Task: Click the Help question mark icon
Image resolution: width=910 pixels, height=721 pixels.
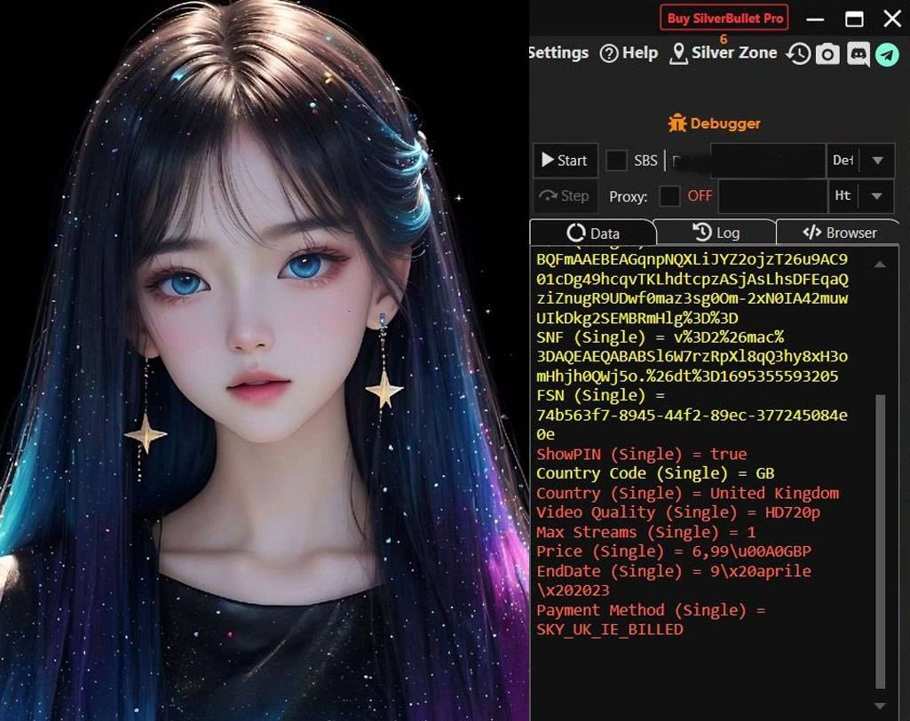Action: [x=609, y=54]
